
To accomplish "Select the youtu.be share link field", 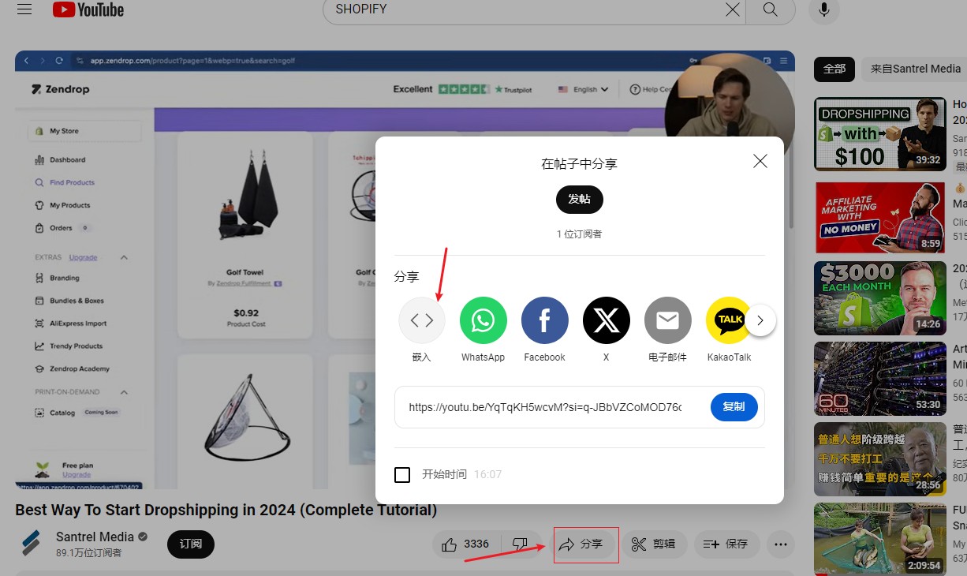I will (546, 407).
